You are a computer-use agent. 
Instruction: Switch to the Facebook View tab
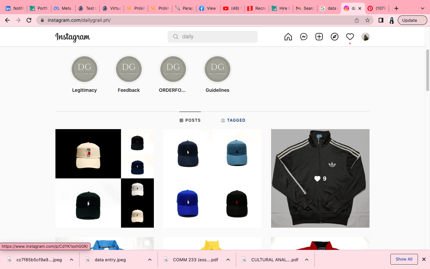click(208, 8)
